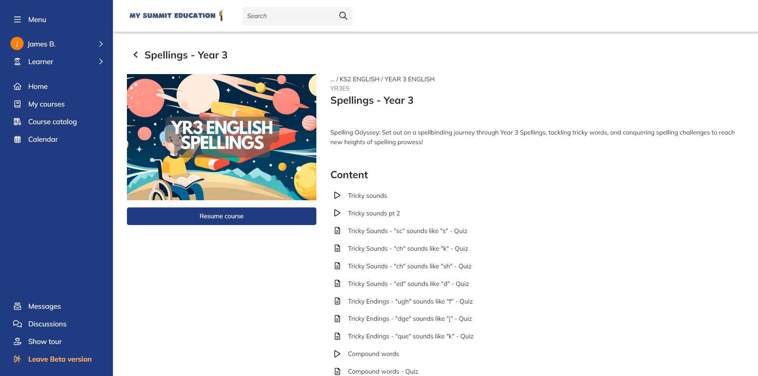Viewport: 758px width, 376px height.
Task: Open the Tricky sounds lesson
Action: pyautogui.click(x=367, y=195)
